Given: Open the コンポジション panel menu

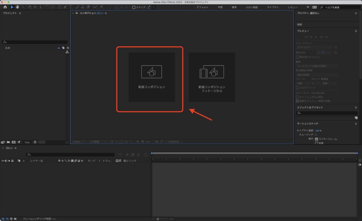Looking at the screenshot, I should pyautogui.click(x=106, y=13).
